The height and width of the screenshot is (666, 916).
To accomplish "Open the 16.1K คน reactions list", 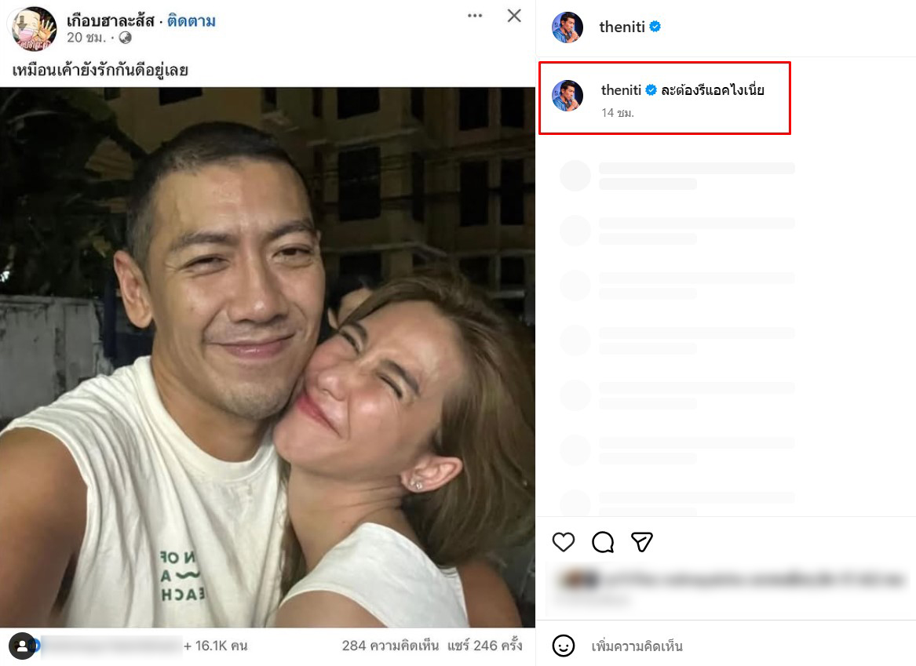I will click(215, 646).
